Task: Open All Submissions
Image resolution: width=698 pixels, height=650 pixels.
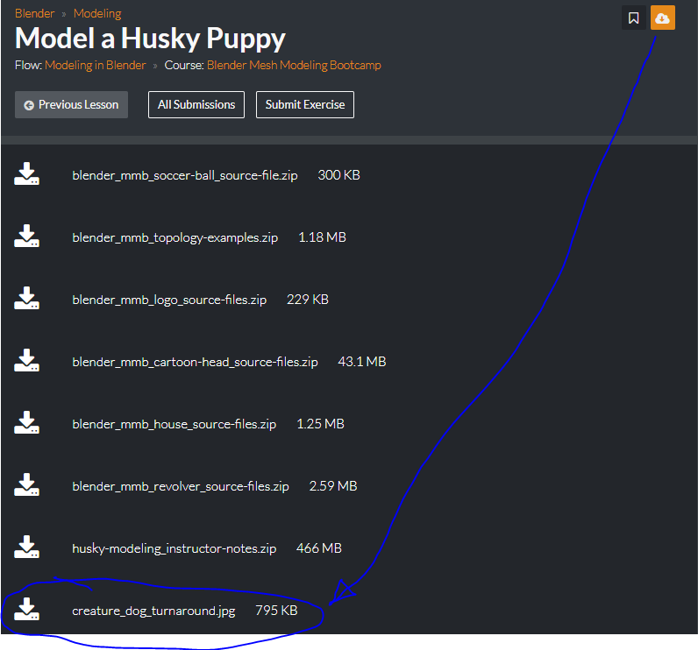Action: pyautogui.click(x=196, y=104)
